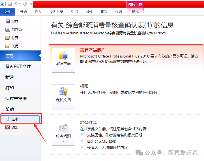Click the 检查问题 button
This screenshot has width=204, height=161.
coord(63,133)
